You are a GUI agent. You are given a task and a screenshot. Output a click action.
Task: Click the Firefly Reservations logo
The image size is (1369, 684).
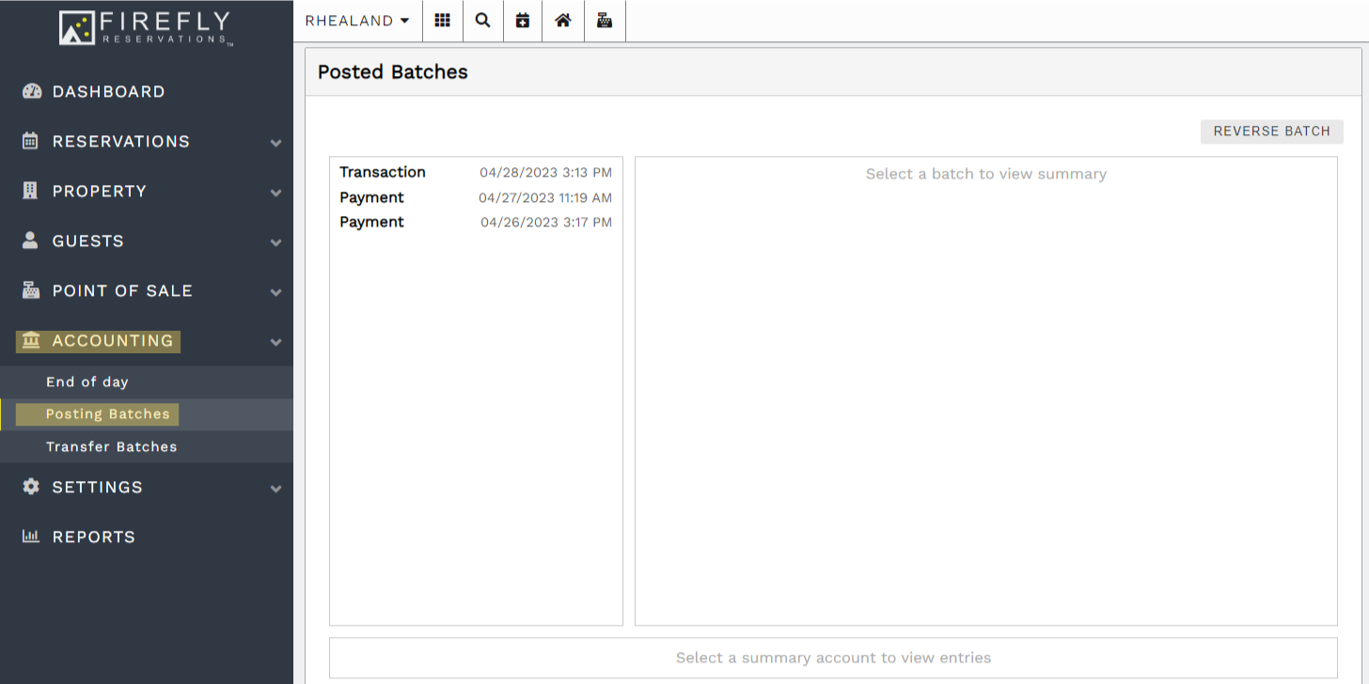point(146,27)
